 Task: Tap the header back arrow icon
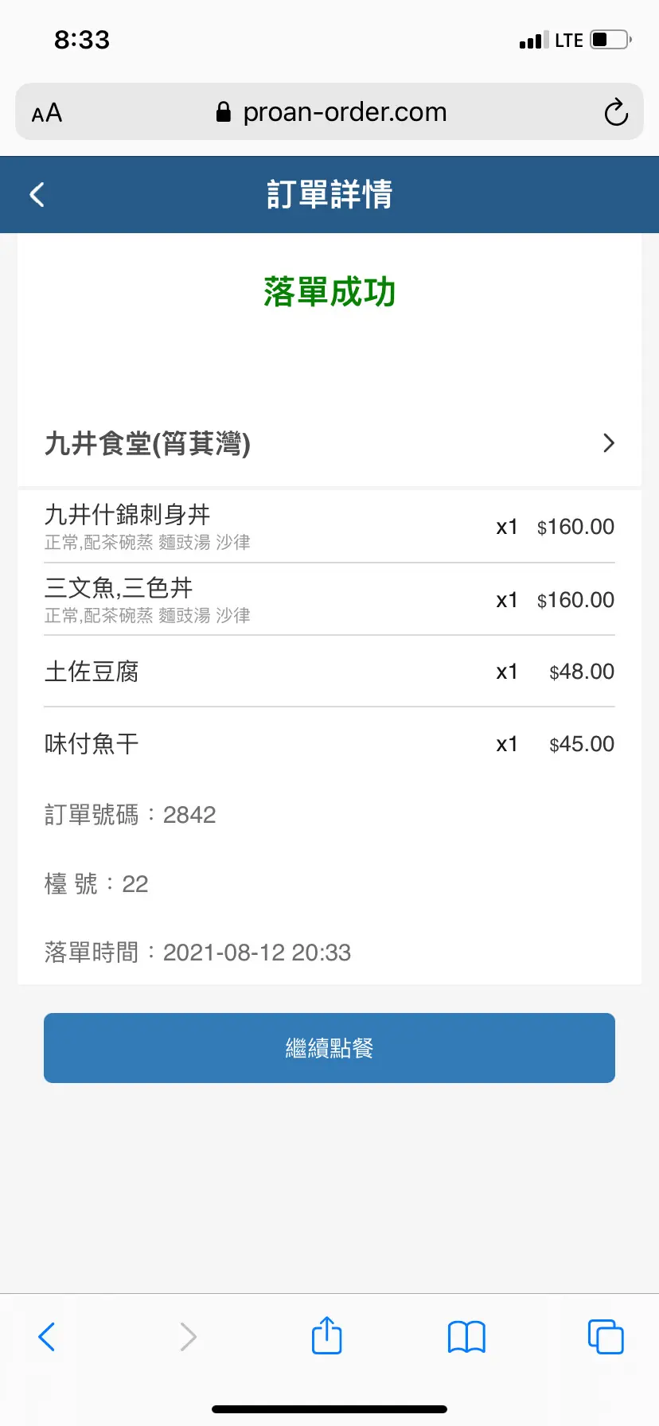[37, 195]
